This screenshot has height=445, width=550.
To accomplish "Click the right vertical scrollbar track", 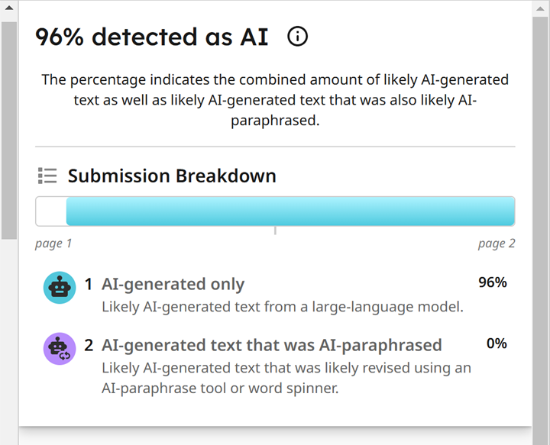I will pyautogui.click(x=541, y=231).
